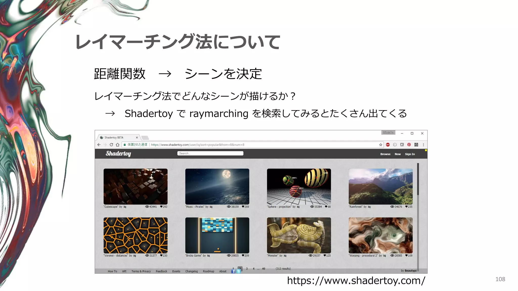Open the Music - Pirates shader thumbnail
This screenshot has height=291, width=518.
(x=217, y=186)
